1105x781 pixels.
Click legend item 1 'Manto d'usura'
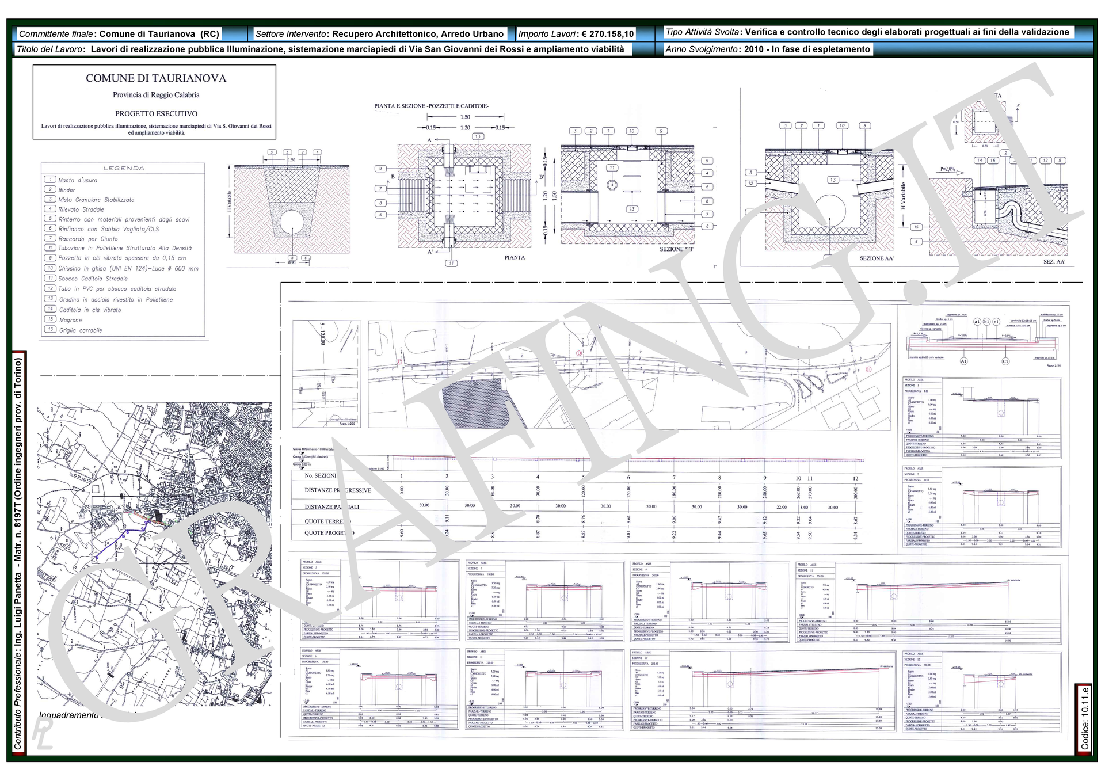click(78, 180)
